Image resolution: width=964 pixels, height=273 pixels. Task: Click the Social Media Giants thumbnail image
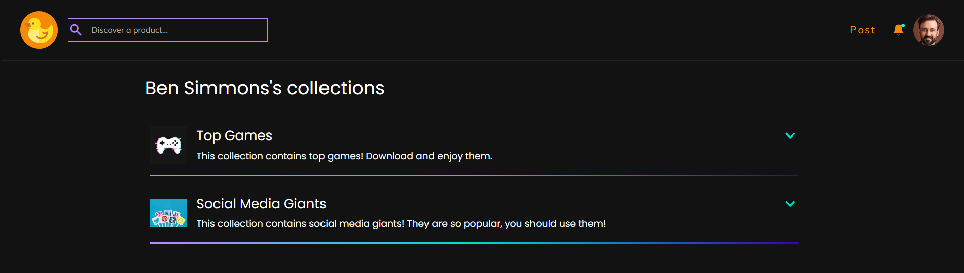coord(169,213)
